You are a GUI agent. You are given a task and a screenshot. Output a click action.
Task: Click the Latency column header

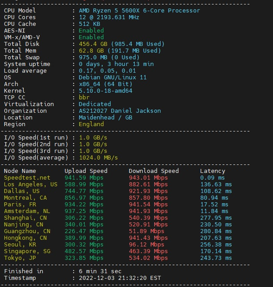pyautogui.click(x=212, y=171)
